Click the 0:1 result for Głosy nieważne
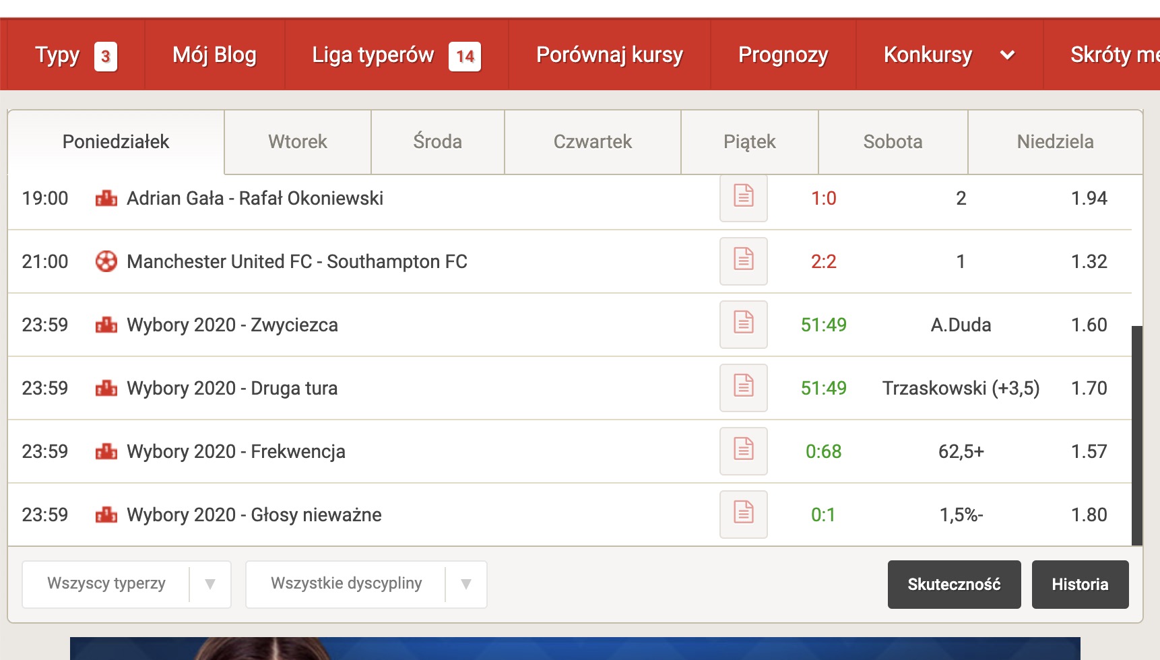This screenshot has height=660, width=1160. 824,515
